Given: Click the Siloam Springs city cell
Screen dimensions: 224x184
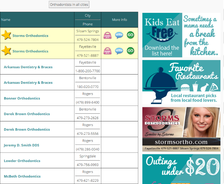Looking at the screenshot, I should tap(88, 31).
